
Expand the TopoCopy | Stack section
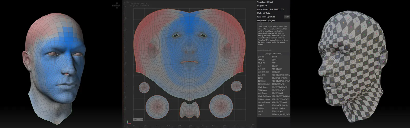coord(265,2)
